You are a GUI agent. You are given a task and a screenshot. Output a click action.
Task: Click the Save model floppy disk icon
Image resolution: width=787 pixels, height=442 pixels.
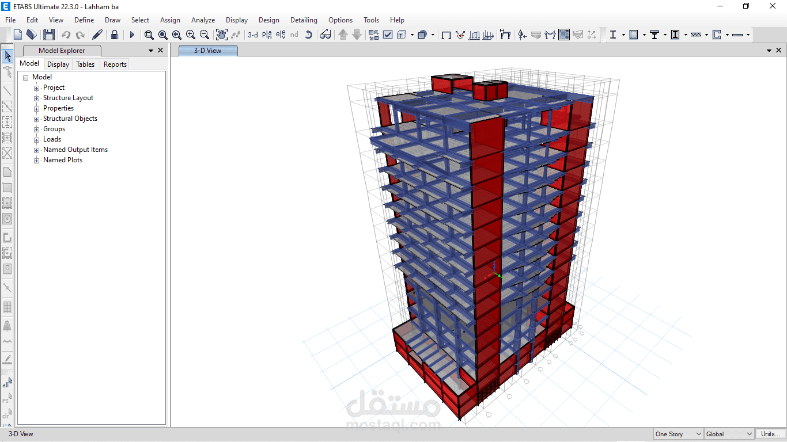point(49,35)
